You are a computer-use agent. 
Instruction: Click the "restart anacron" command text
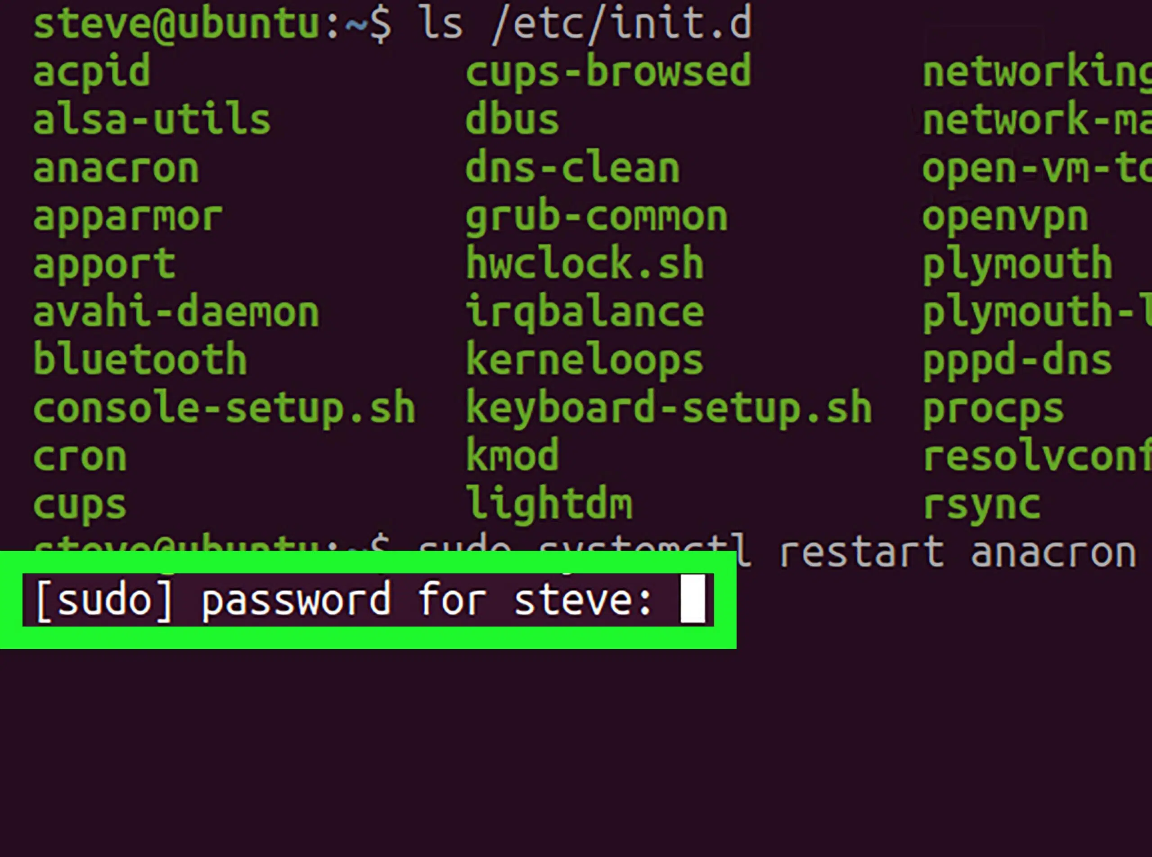tap(958, 553)
